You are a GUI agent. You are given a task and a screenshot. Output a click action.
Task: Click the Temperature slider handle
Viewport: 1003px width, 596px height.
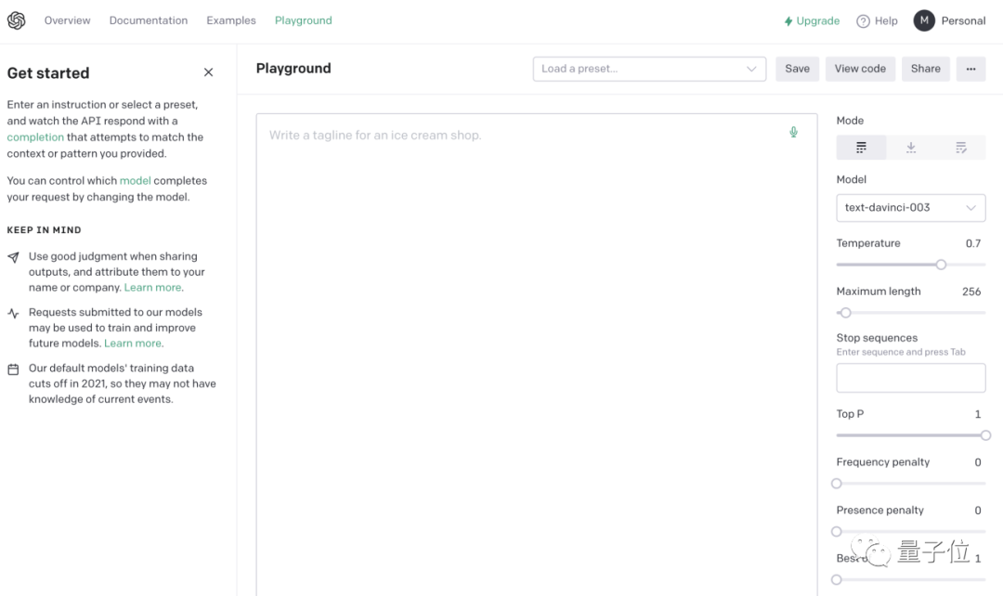[x=941, y=265]
